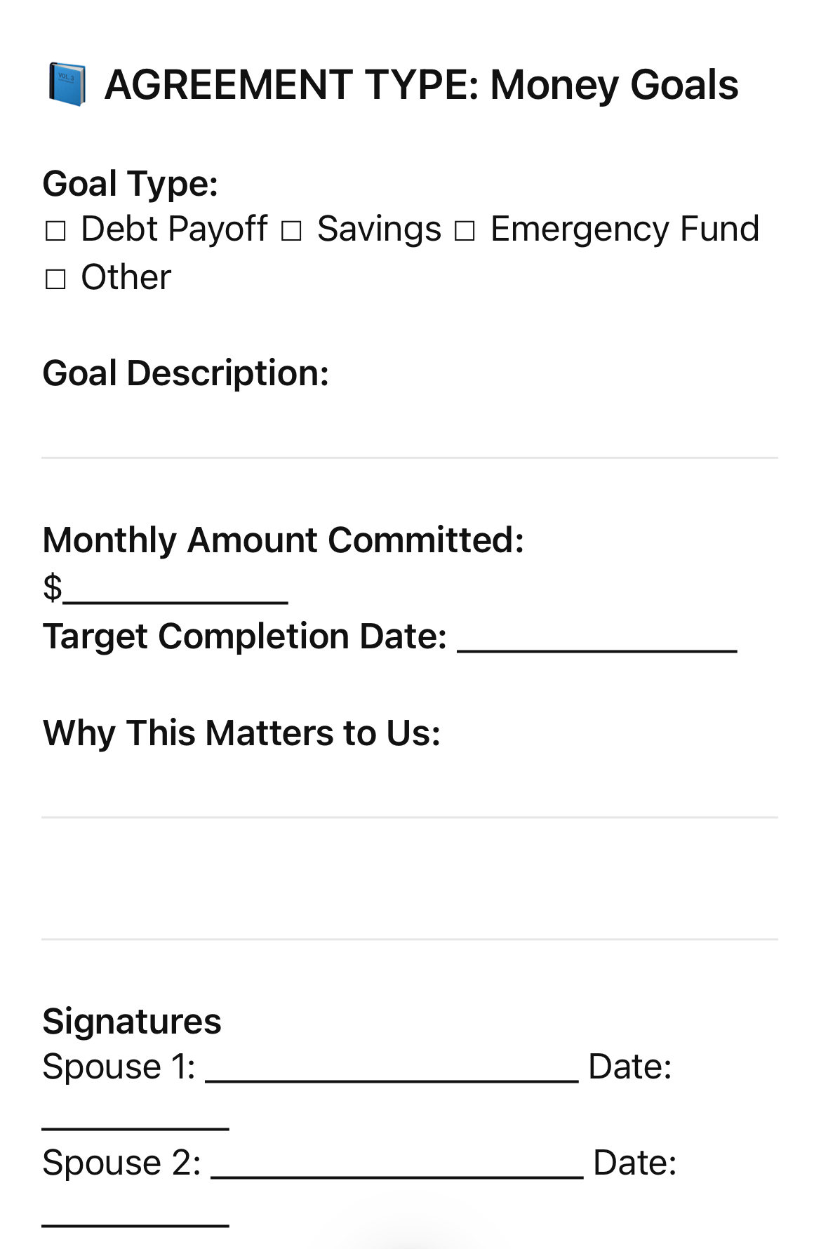Click the Why This Matters to Us heading
Image resolution: width=821 pixels, height=1249 pixels.
[242, 733]
